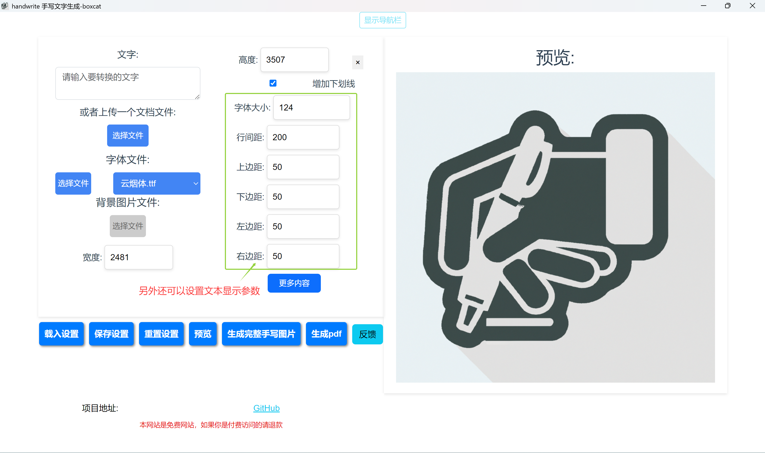
Task: Click the 行间距 field showing 200
Action: tap(303, 137)
